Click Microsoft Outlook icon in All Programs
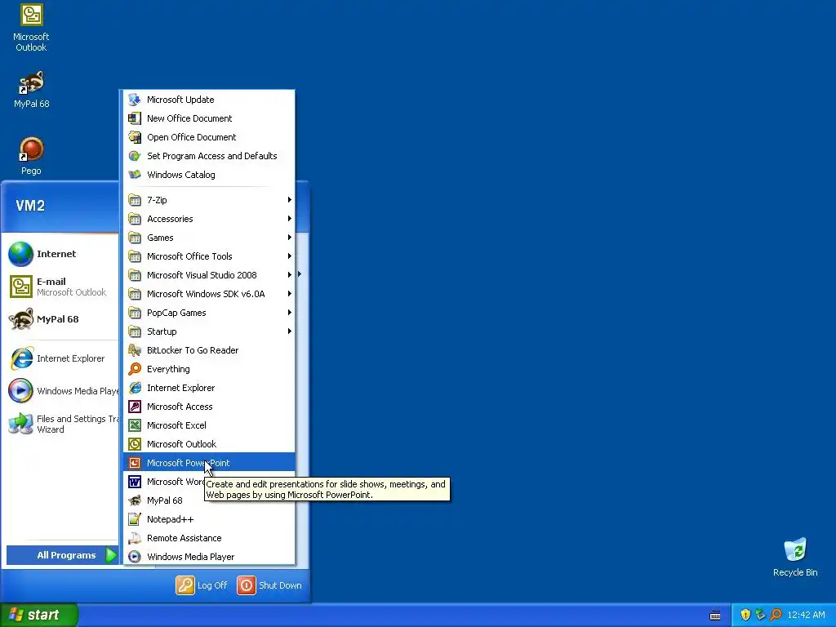Screen dimensions: 836x627 [135, 444]
